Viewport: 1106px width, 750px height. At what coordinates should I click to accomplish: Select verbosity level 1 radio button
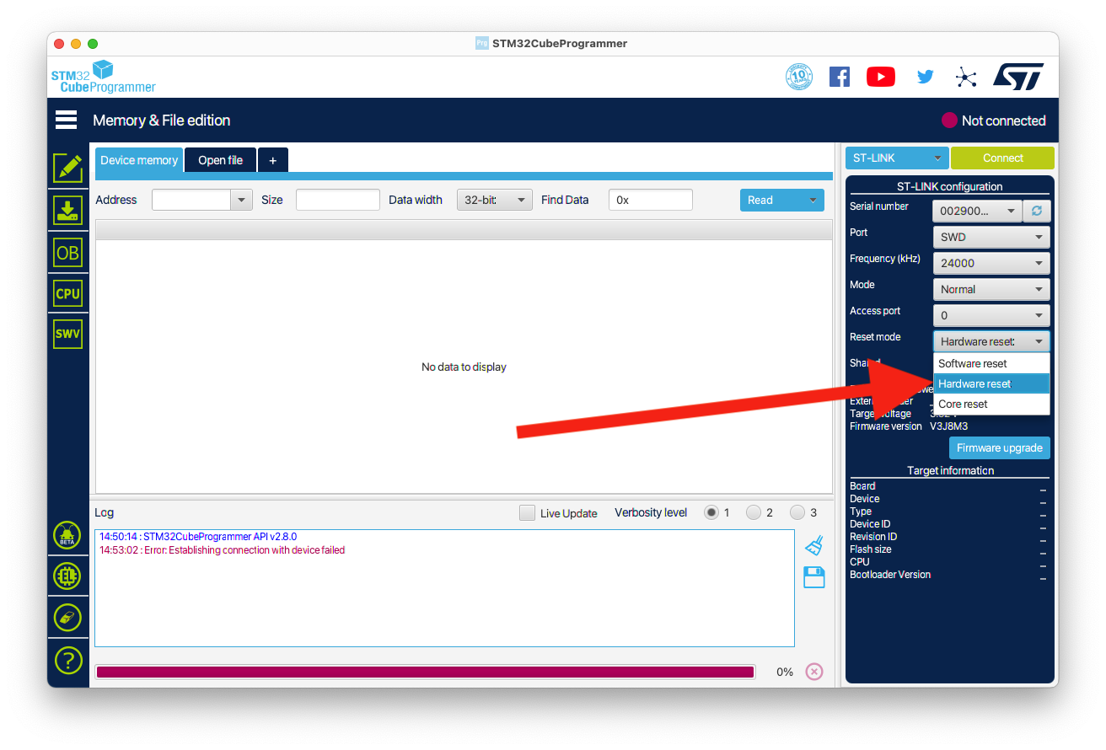coord(711,512)
